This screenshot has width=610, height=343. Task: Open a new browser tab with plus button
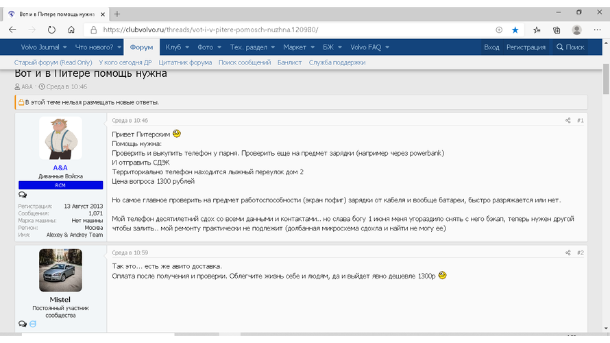(x=117, y=14)
